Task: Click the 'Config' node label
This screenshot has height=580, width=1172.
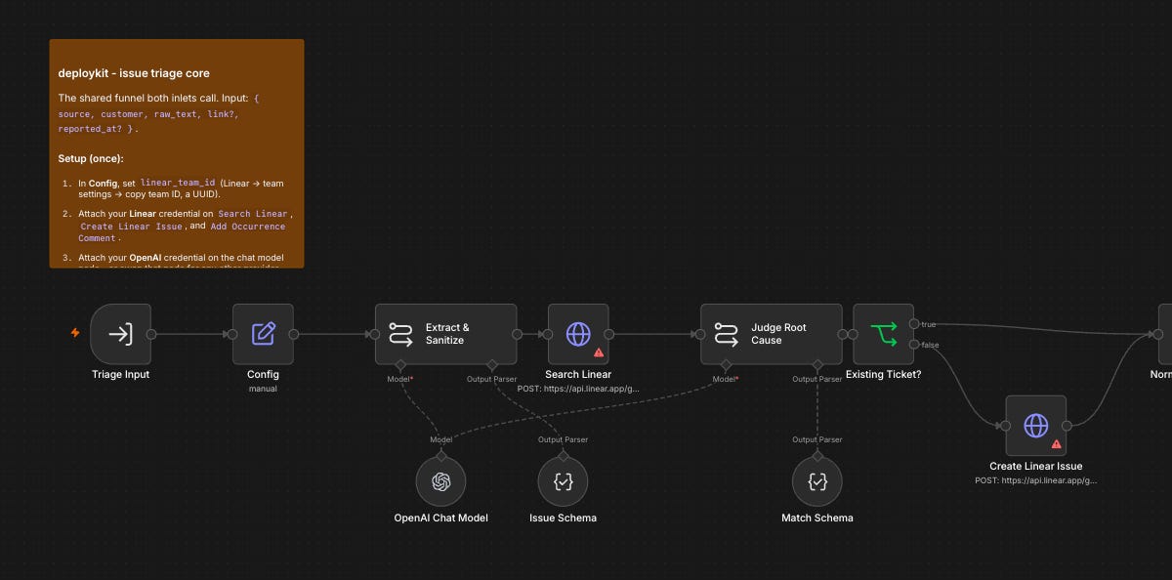Action: tap(263, 374)
